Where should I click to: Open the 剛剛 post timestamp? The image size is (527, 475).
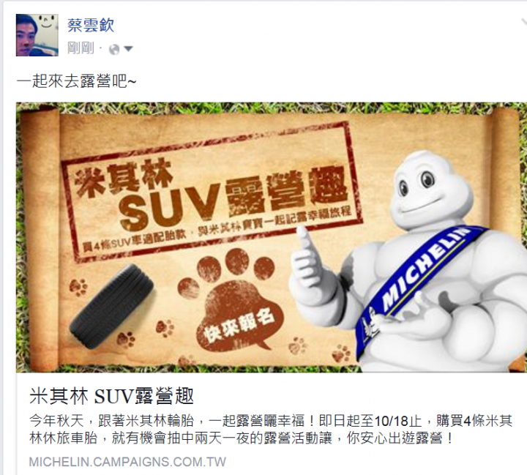pos(81,48)
